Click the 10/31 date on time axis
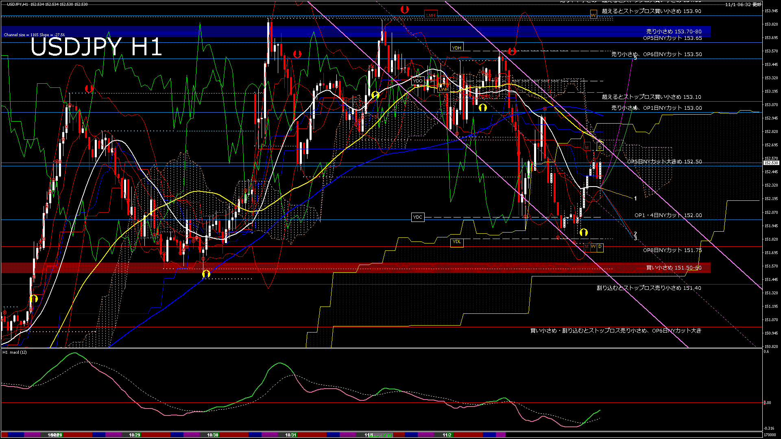781x439 pixels. click(290, 435)
